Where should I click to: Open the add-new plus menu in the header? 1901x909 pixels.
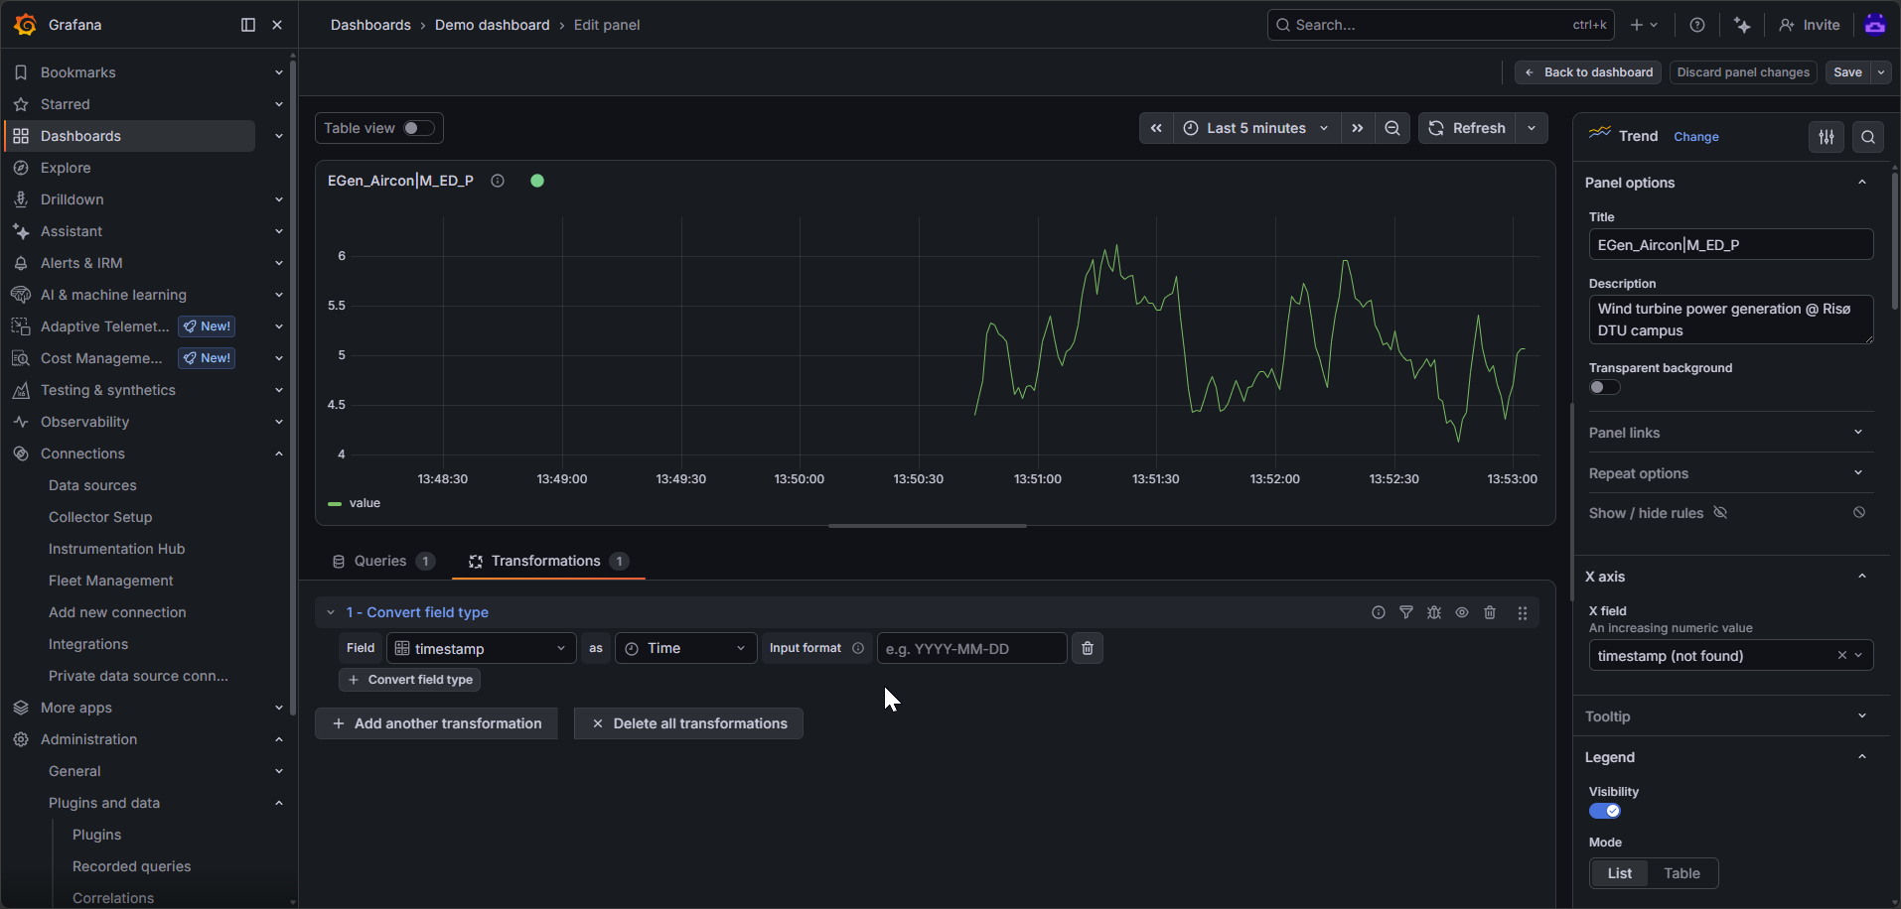tap(1644, 25)
